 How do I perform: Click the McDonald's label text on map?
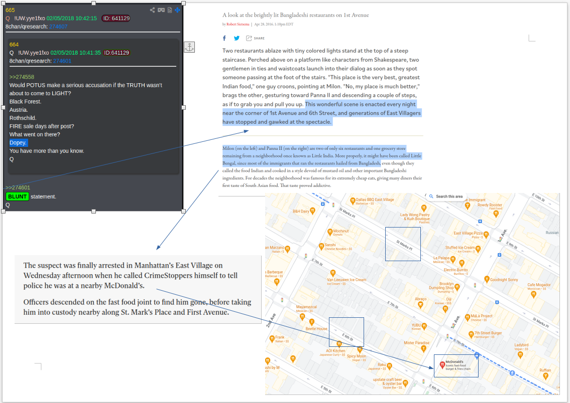(x=454, y=362)
